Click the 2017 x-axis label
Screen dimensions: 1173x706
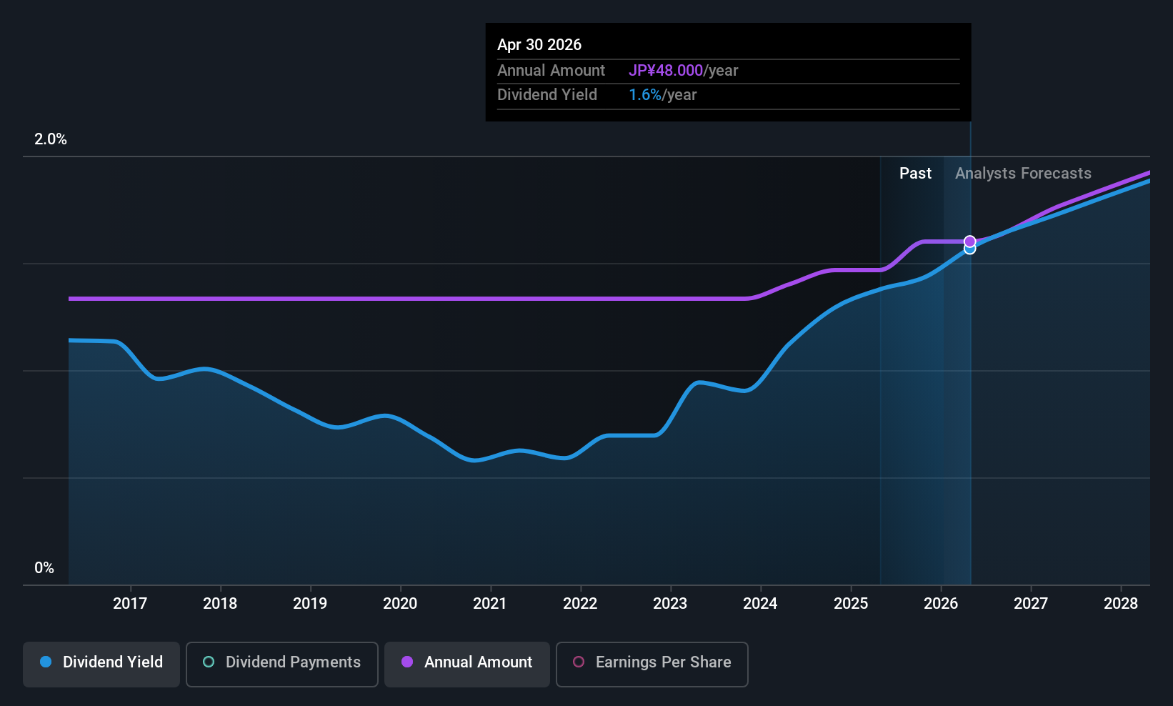coord(130,603)
